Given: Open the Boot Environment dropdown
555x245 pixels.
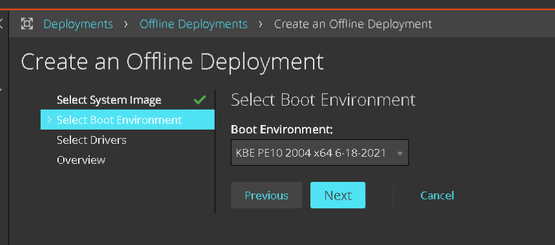Looking at the screenshot, I should point(319,153).
